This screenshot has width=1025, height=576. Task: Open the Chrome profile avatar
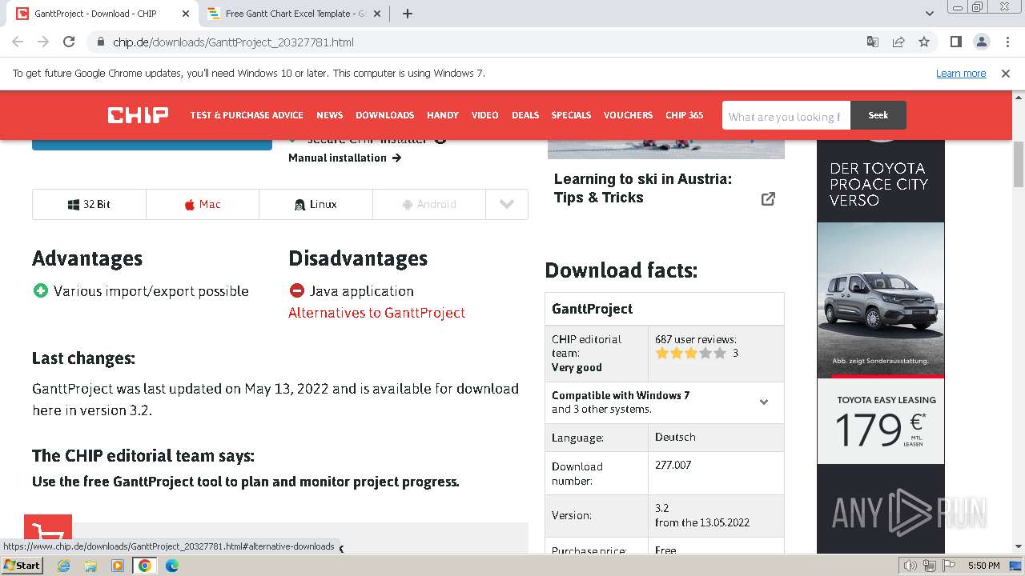click(x=981, y=42)
